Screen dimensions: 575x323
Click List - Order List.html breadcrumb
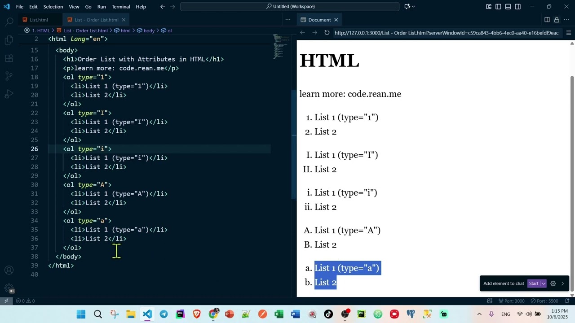[x=82, y=31]
